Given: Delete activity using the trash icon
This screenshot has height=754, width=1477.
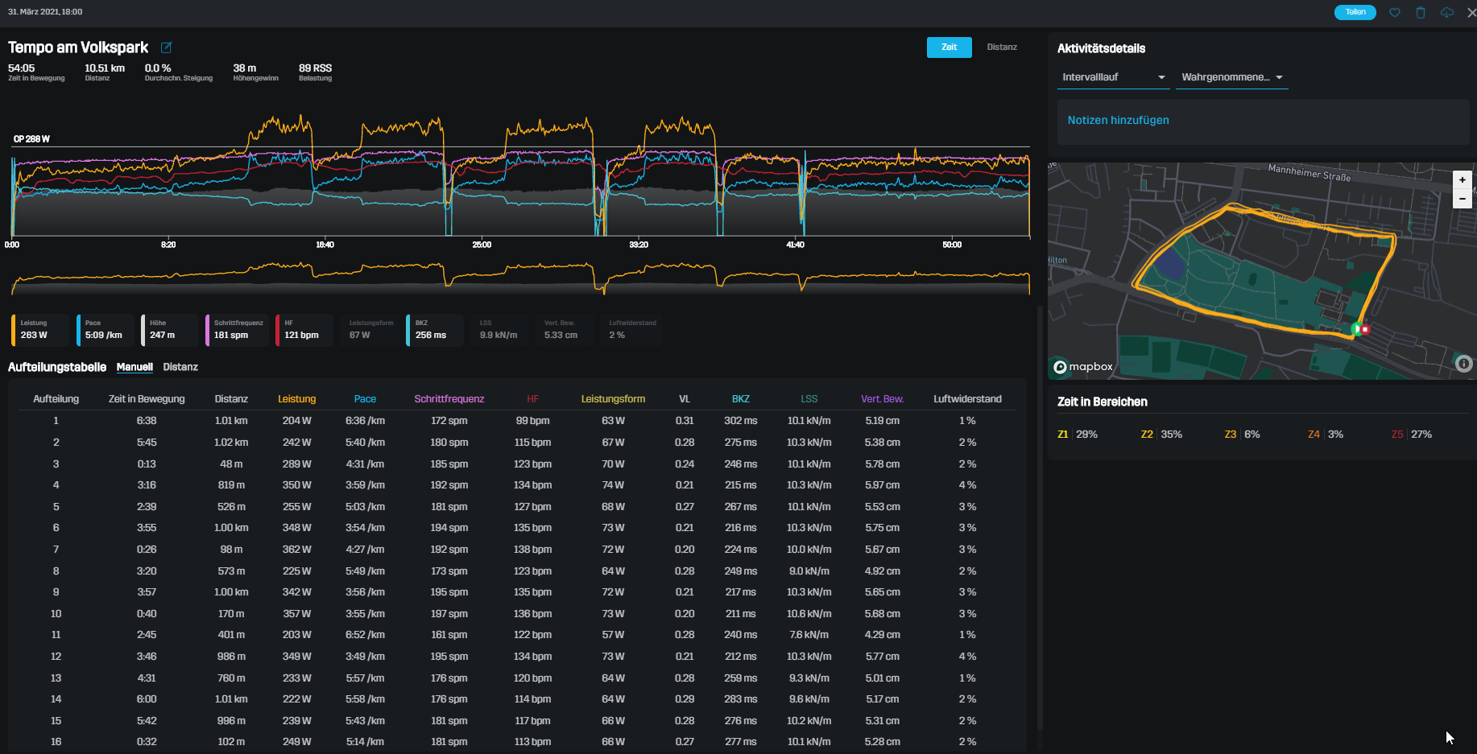Looking at the screenshot, I should (x=1421, y=12).
